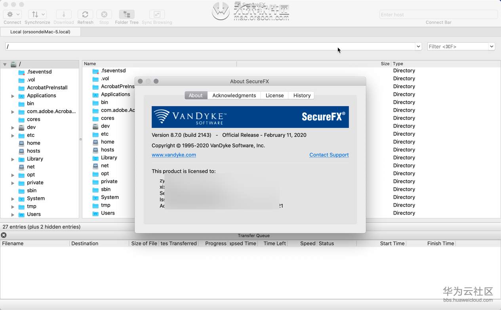Click the Start Time column header
The width and height of the screenshot is (501, 310).
[x=381, y=243]
